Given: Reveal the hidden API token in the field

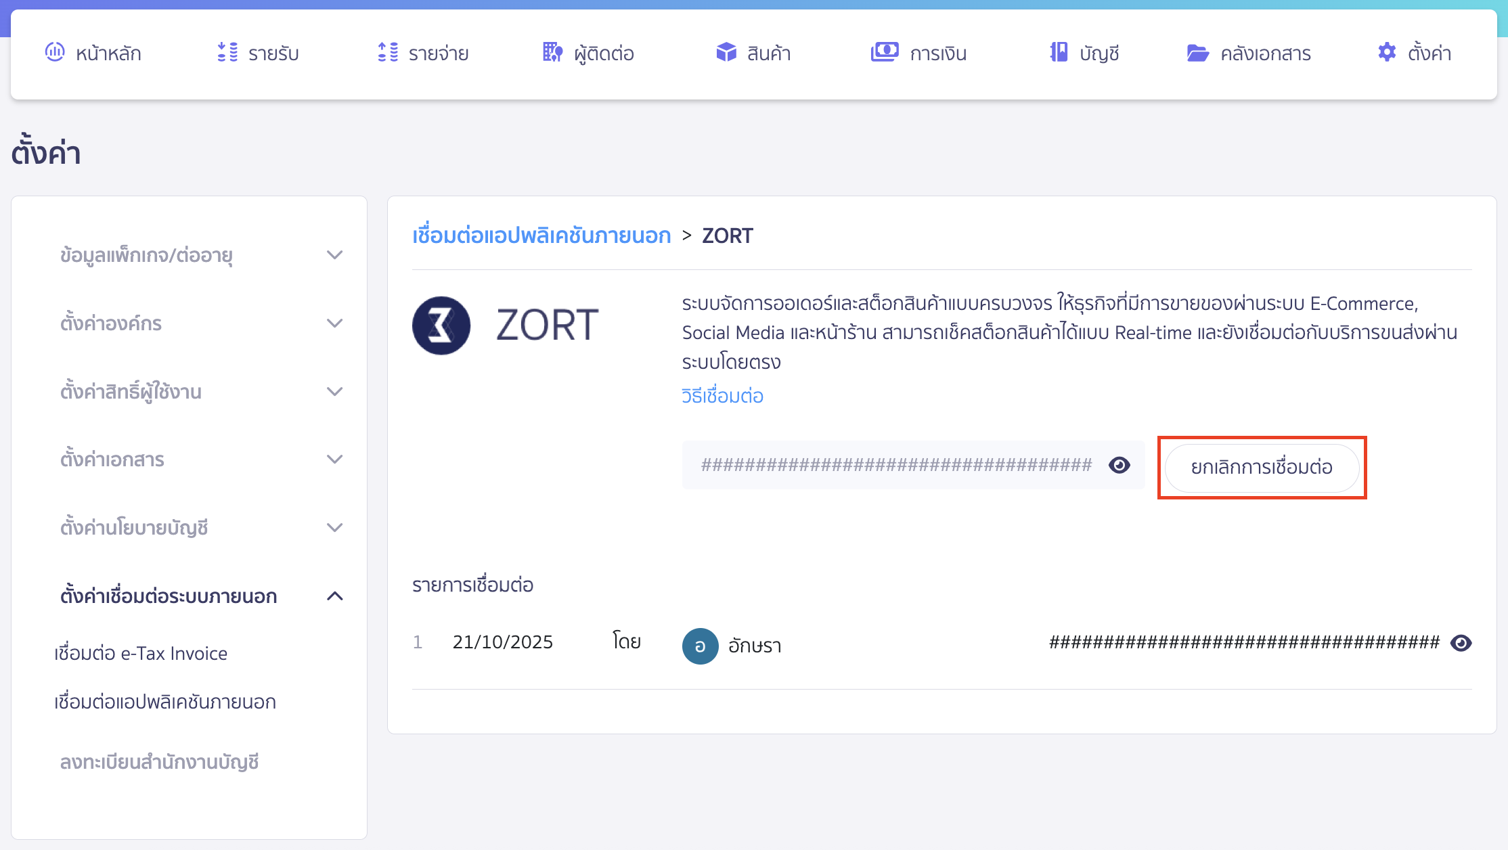Looking at the screenshot, I should (x=1120, y=465).
